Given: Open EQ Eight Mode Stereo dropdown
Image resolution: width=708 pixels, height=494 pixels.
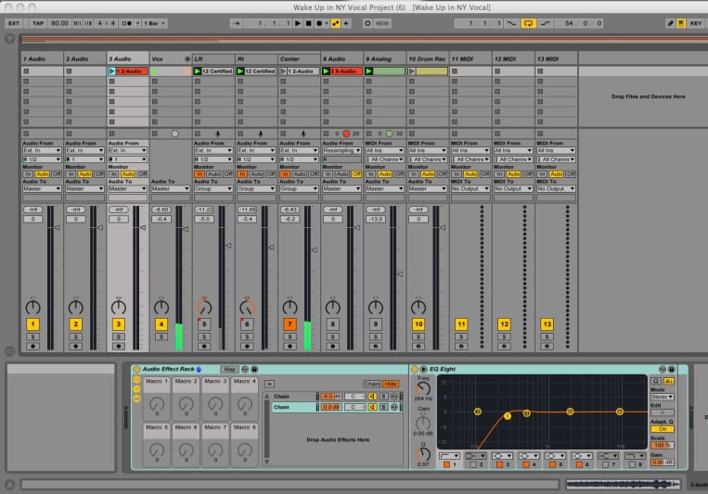Looking at the screenshot, I should 663,397.
